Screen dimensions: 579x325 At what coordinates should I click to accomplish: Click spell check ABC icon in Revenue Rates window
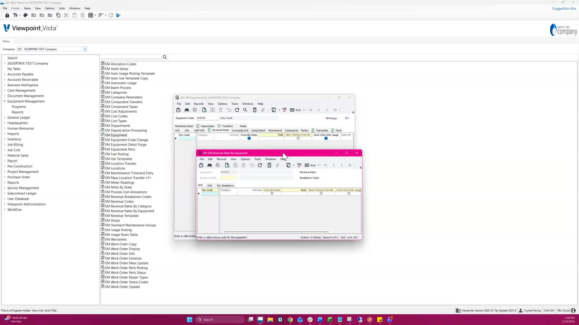click(299, 165)
